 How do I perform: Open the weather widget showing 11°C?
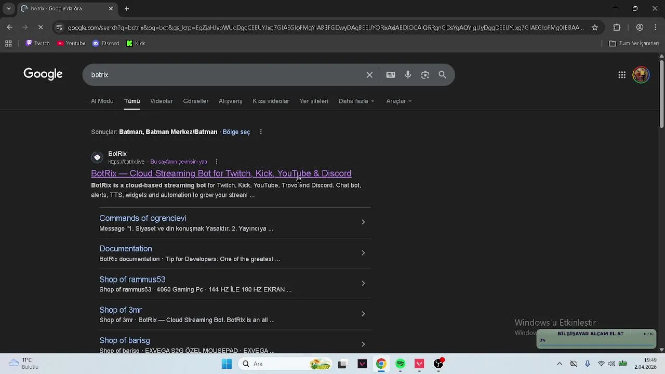pyautogui.click(x=24, y=364)
